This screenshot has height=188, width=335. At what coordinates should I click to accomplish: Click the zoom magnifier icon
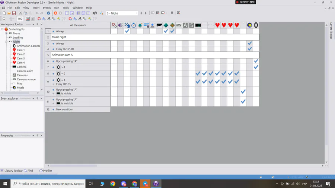pyautogui.click(x=4, y=19)
